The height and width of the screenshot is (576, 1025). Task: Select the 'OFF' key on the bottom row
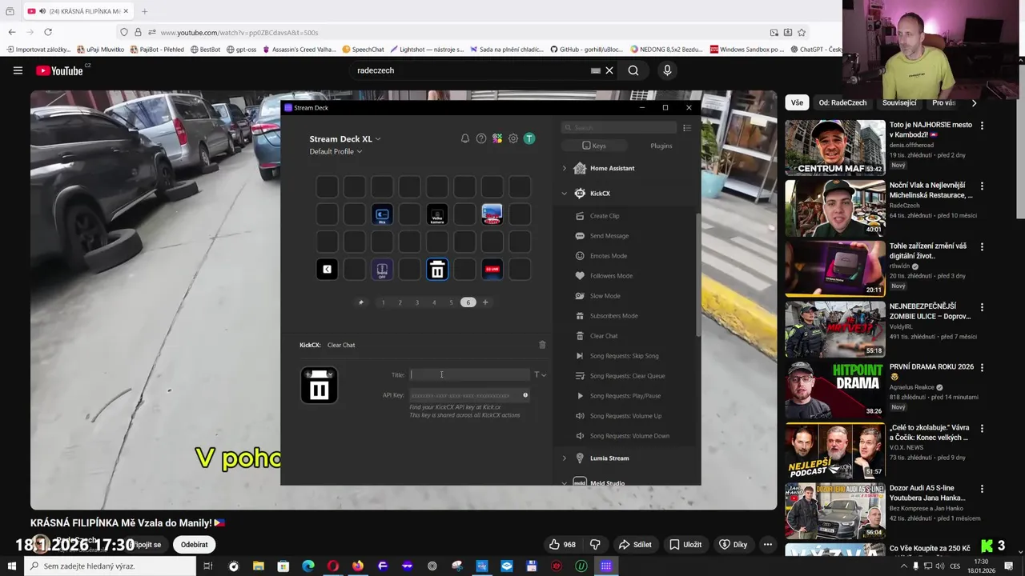(x=382, y=270)
